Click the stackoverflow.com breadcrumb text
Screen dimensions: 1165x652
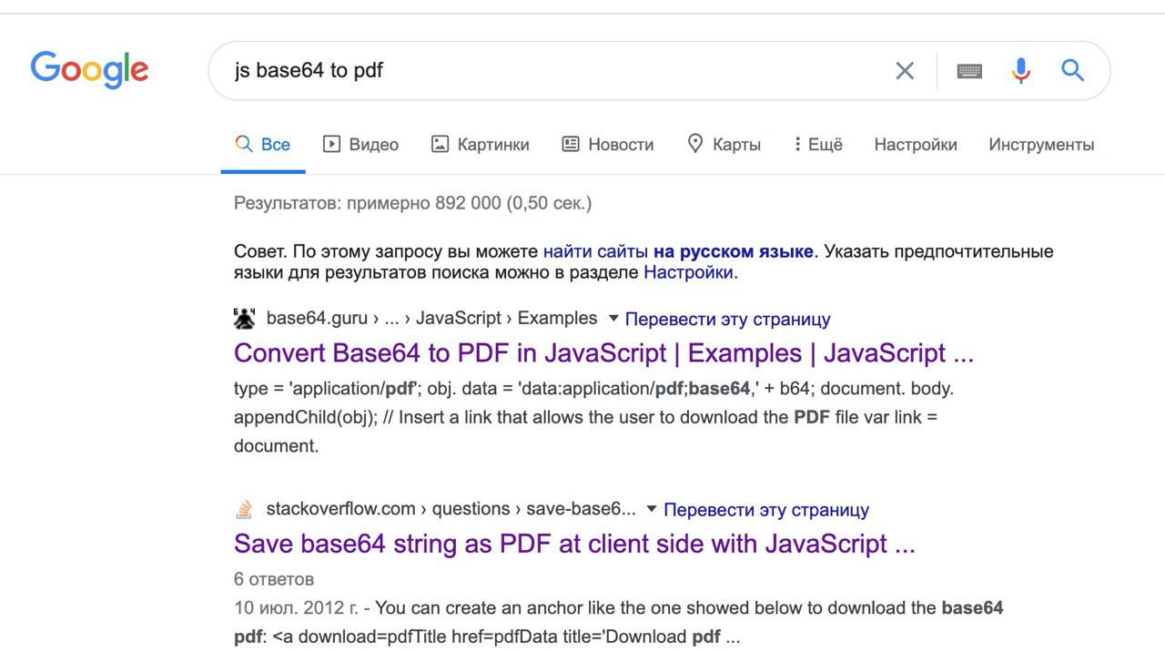coord(451,509)
